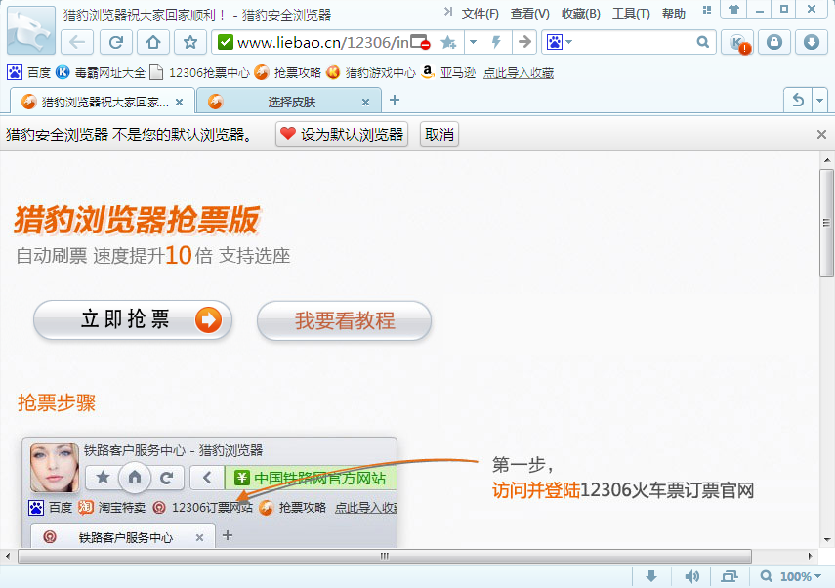Open the skin shirt icon in title bar
835x588 pixels.
click(x=734, y=10)
